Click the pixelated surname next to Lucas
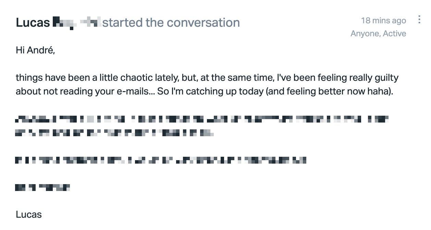This screenshot has width=431, height=230. pos(76,23)
